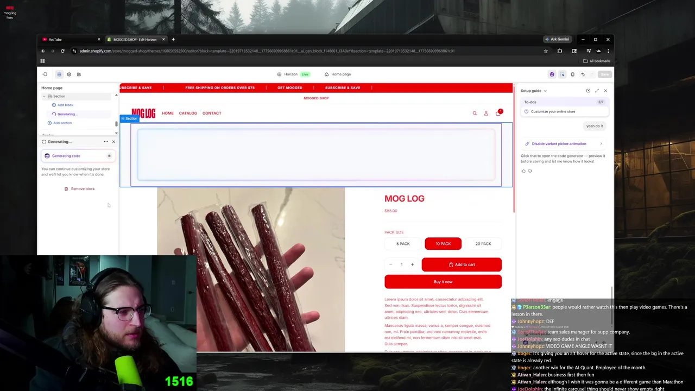Open the Horizon Live theme menu
695x391 pixels.
293,74
